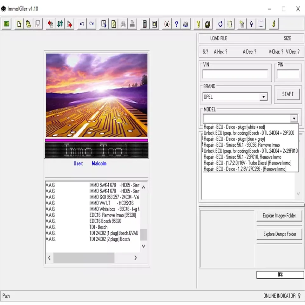Screen dimensions: 305x305
Task: Open the binoculars search icon
Action: [123, 24]
